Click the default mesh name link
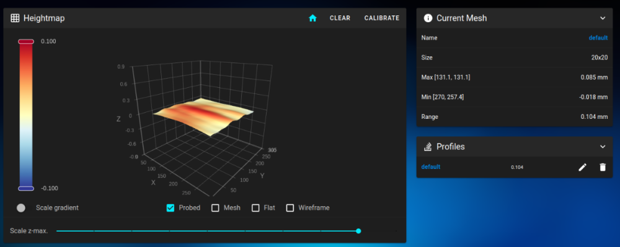 [598, 38]
